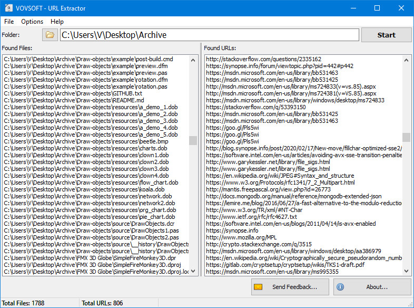This screenshot has width=414, height=308.
Task: Select the flow_chart.dob file row
Action: click(x=96, y=182)
